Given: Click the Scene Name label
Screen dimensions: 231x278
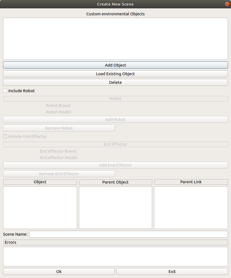Looking at the screenshot, I should 15,234.
